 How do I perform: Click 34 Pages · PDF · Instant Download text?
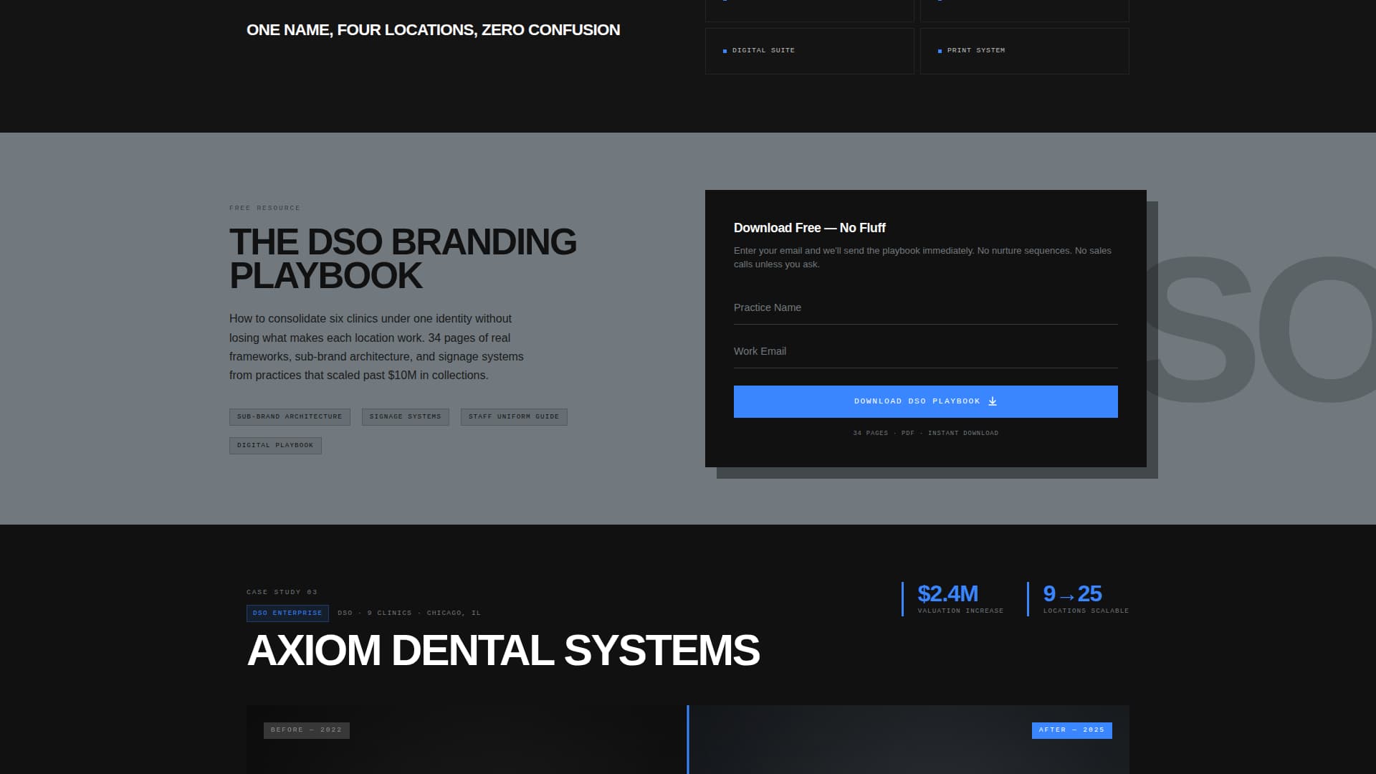925,434
